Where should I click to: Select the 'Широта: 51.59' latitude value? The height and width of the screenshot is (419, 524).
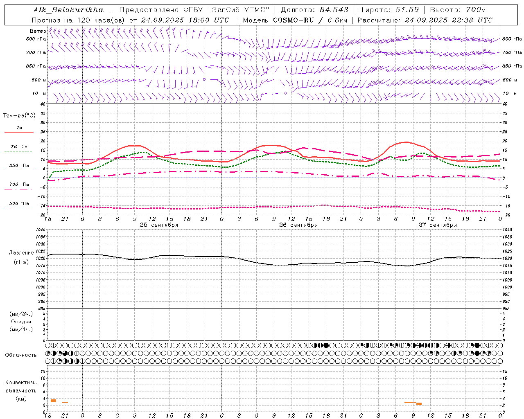coord(389,10)
